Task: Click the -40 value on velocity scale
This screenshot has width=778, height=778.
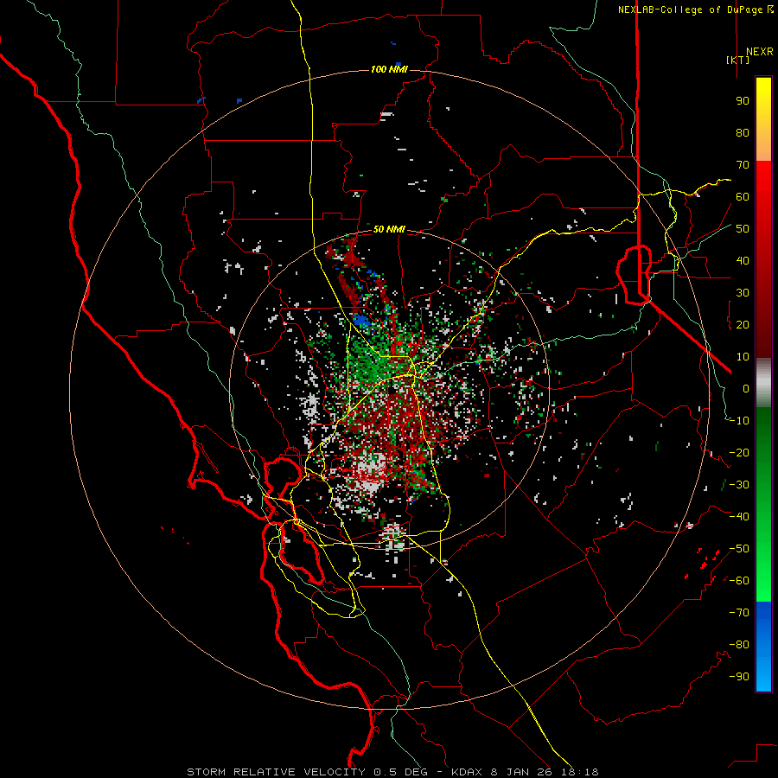Action: tap(739, 517)
